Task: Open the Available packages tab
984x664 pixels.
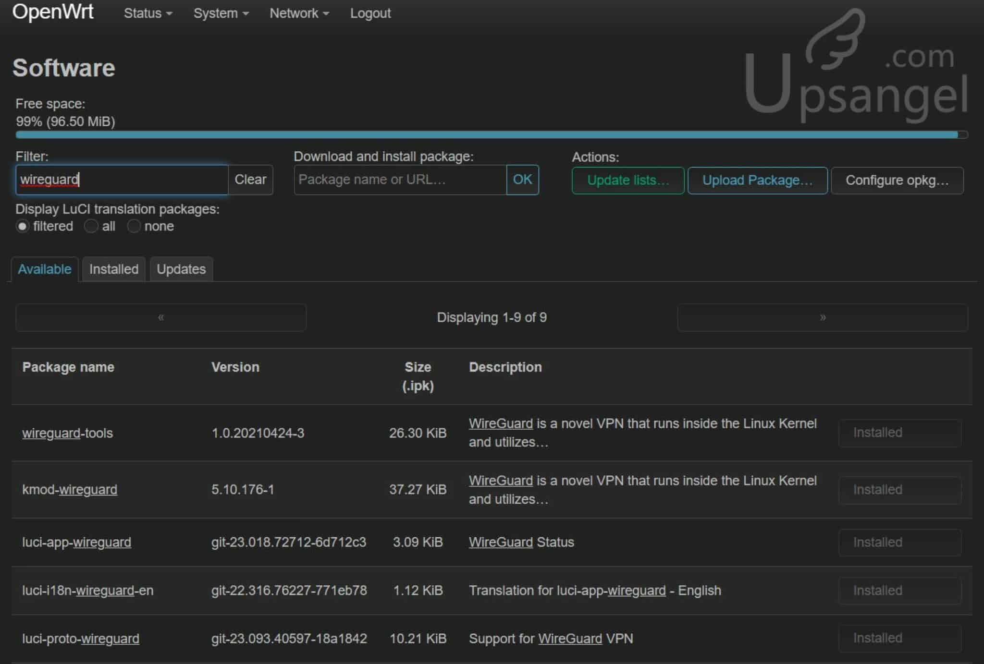Action: pos(44,269)
